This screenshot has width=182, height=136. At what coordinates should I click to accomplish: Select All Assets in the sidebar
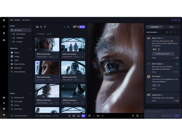pos(20,30)
